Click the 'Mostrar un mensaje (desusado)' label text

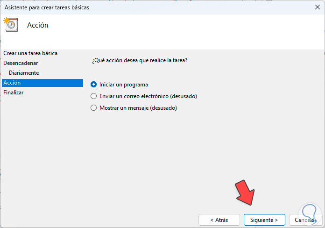pos(138,108)
